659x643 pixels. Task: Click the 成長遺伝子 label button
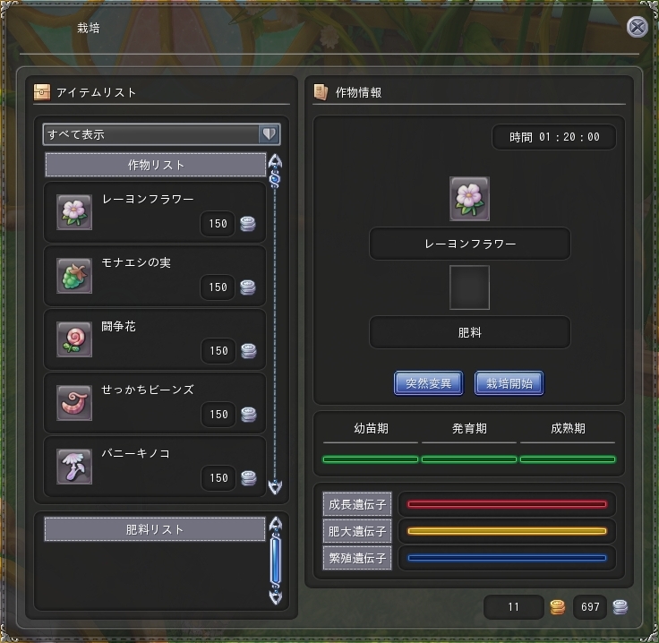pyautogui.click(x=357, y=504)
